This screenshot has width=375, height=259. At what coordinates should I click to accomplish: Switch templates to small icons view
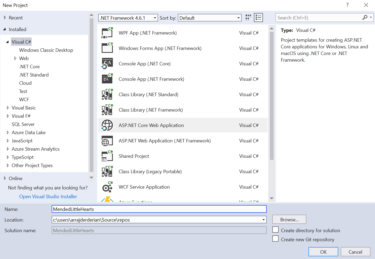[248, 17]
